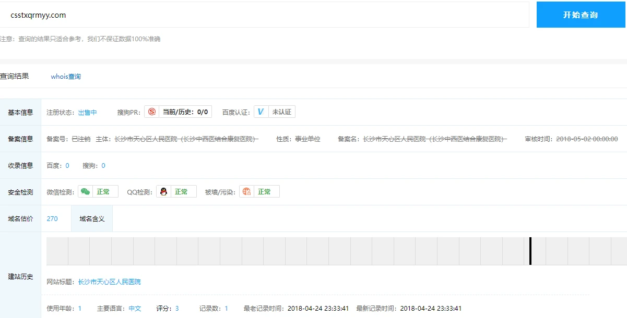
Task: Switch to the whois查询 tab
Action: 66,77
